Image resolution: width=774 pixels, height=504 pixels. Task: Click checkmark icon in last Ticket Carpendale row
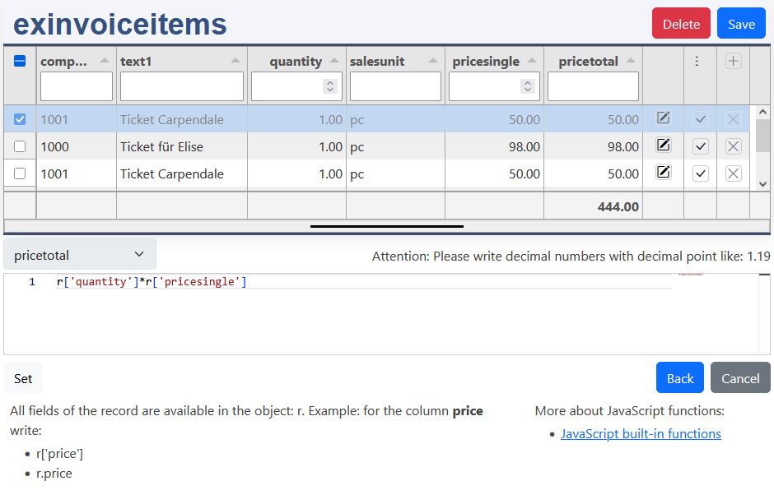(700, 173)
